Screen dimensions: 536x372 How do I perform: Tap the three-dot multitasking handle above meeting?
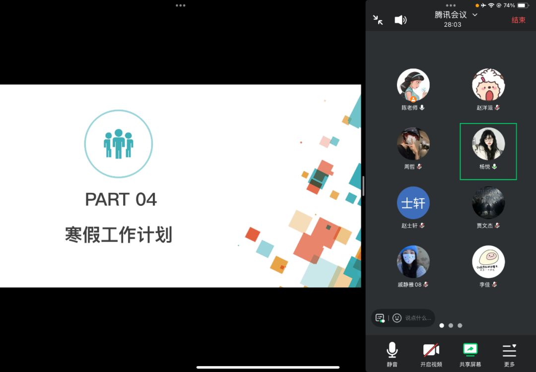(451, 5)
